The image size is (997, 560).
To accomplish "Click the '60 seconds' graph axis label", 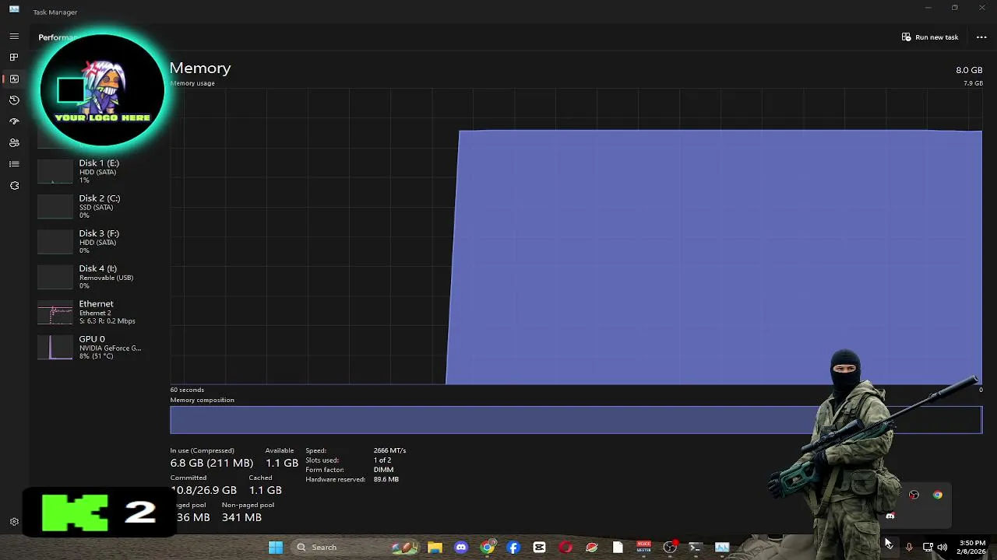I will coord(187,390).
